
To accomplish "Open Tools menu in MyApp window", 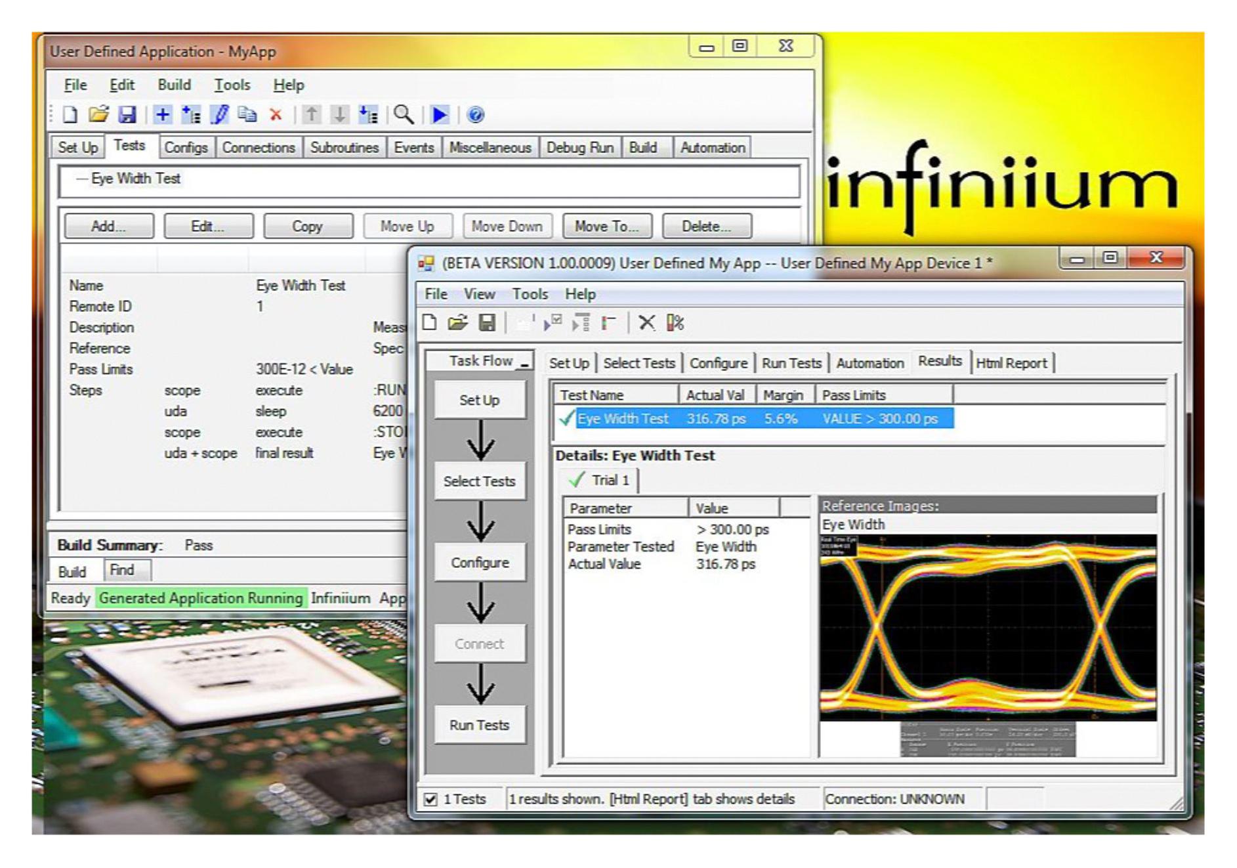I will click(x=232, y=85).
